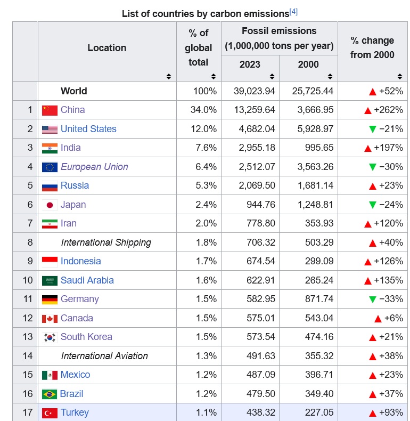Select South Korea's 474.16 value
The height and width of the screenshot is (421, 410).
point(319,337)
